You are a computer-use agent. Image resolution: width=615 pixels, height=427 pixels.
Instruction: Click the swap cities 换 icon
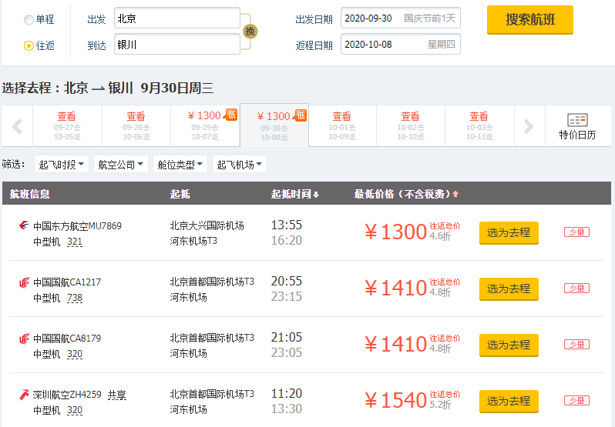[x=250, y=32]
